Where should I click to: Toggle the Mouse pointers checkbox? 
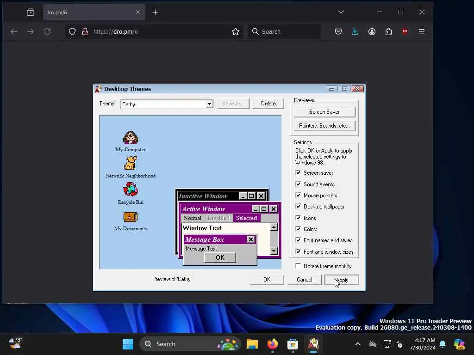coord(298,195)
